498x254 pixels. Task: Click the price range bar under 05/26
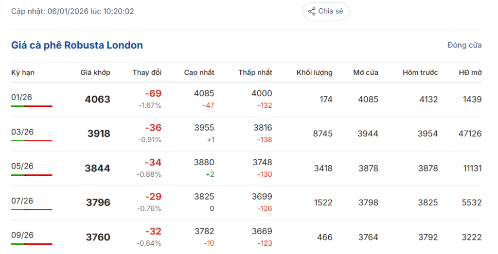tap(32, 175)
